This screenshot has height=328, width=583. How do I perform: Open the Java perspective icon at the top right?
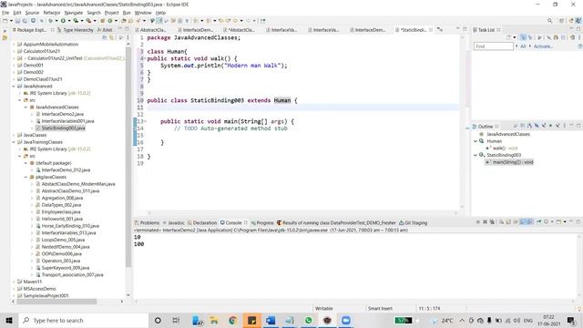[578, 20]
